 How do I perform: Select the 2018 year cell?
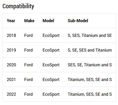(x=11, y=35)
